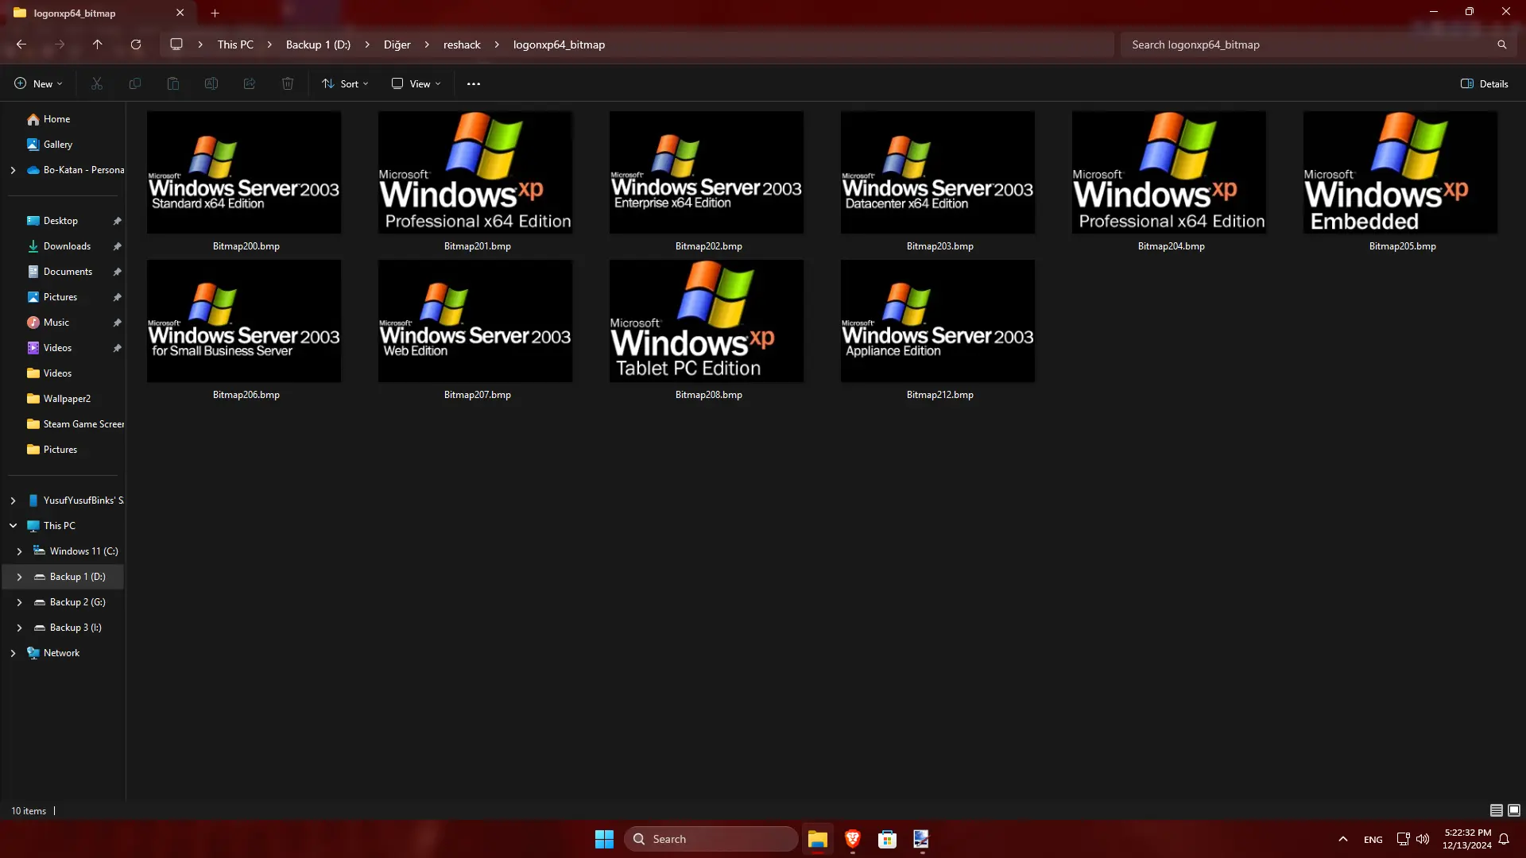
Task: Click This PC in the breadcrumb path
Action: click(x=235, y=44)
